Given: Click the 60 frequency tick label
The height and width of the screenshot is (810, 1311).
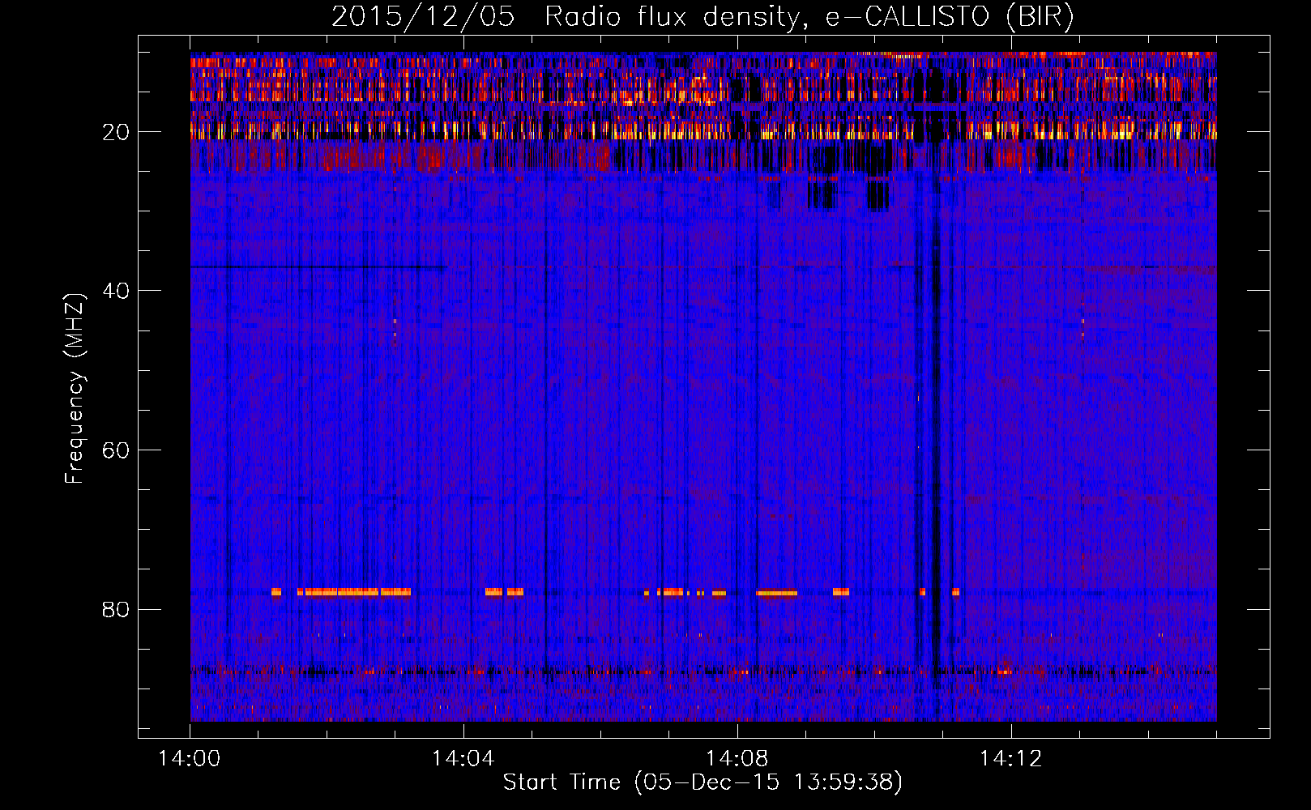Looking at the screenshot, I should (117, 450).
